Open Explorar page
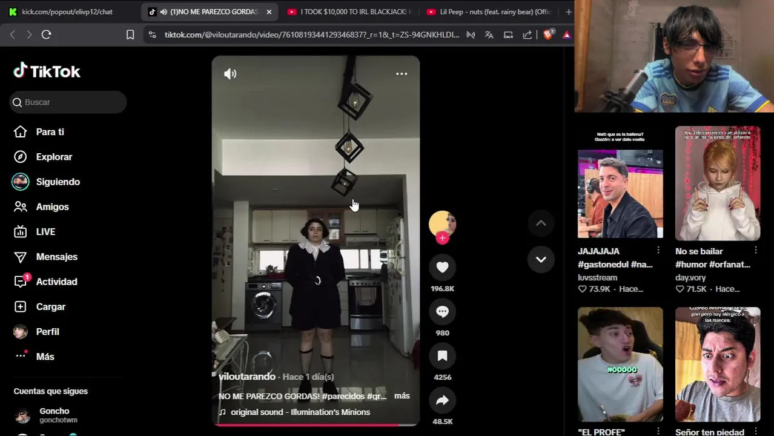 54,157
